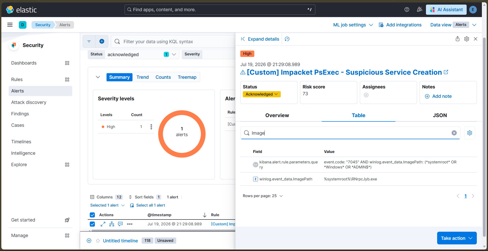Image resolution: width=488 pixels, height=251 pixels.
Task: Open Rows per page dropdown
Action: (263, 196)
